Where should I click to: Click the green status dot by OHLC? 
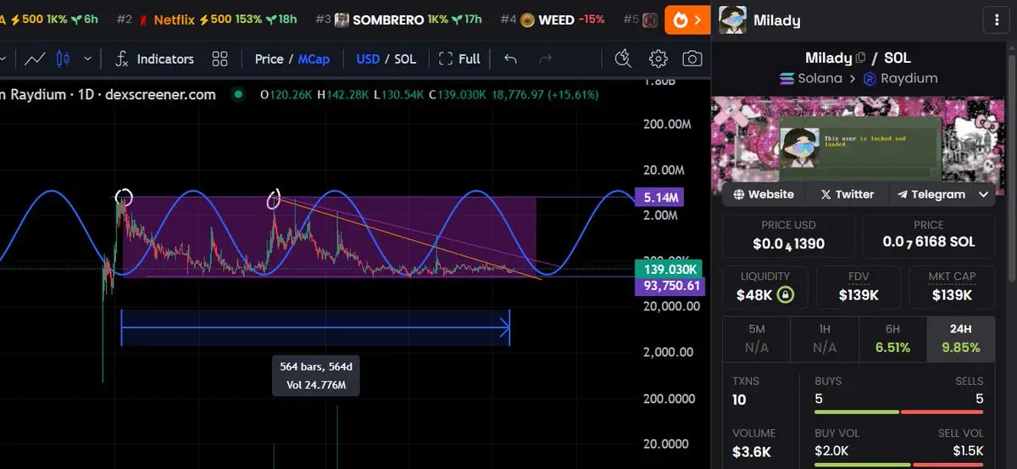pos(238,94)
